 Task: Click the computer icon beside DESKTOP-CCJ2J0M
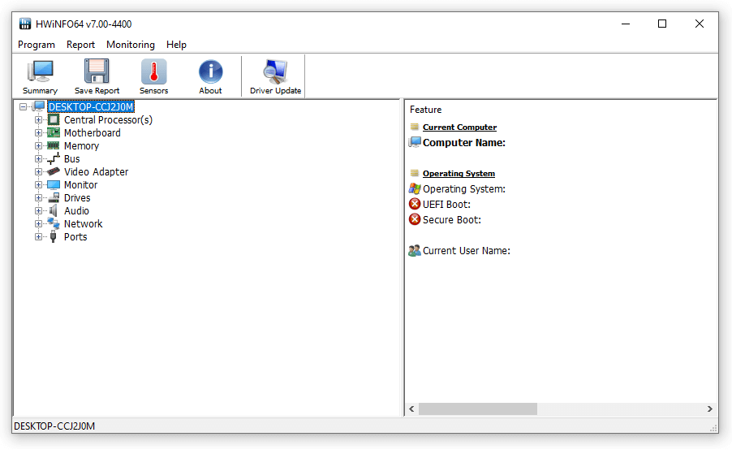tap(39, 106)
